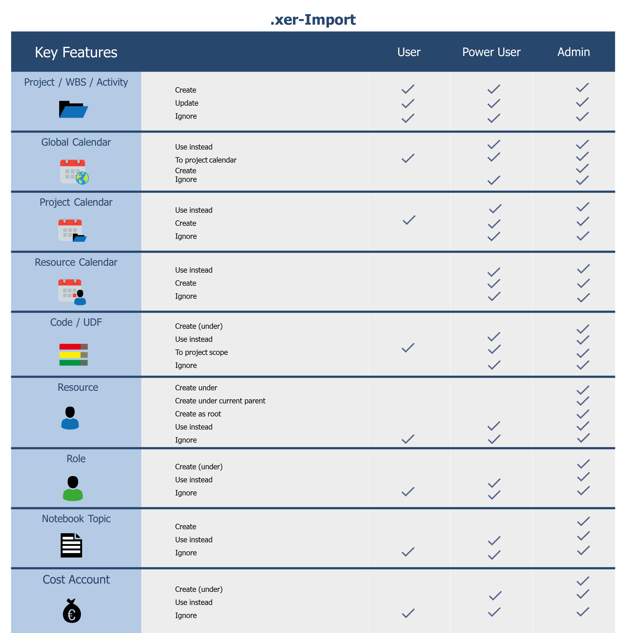Click the blue Resource person icon
This screenshot has height=633, width=621.
(70, 418)
